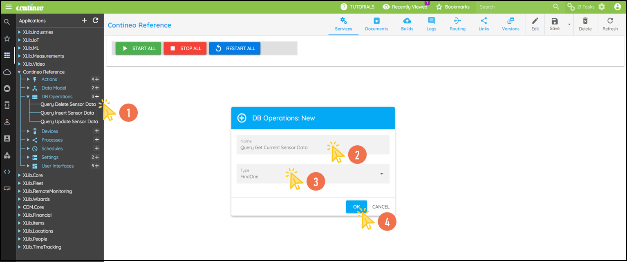Open the user account profile icon

click(617, 7)
